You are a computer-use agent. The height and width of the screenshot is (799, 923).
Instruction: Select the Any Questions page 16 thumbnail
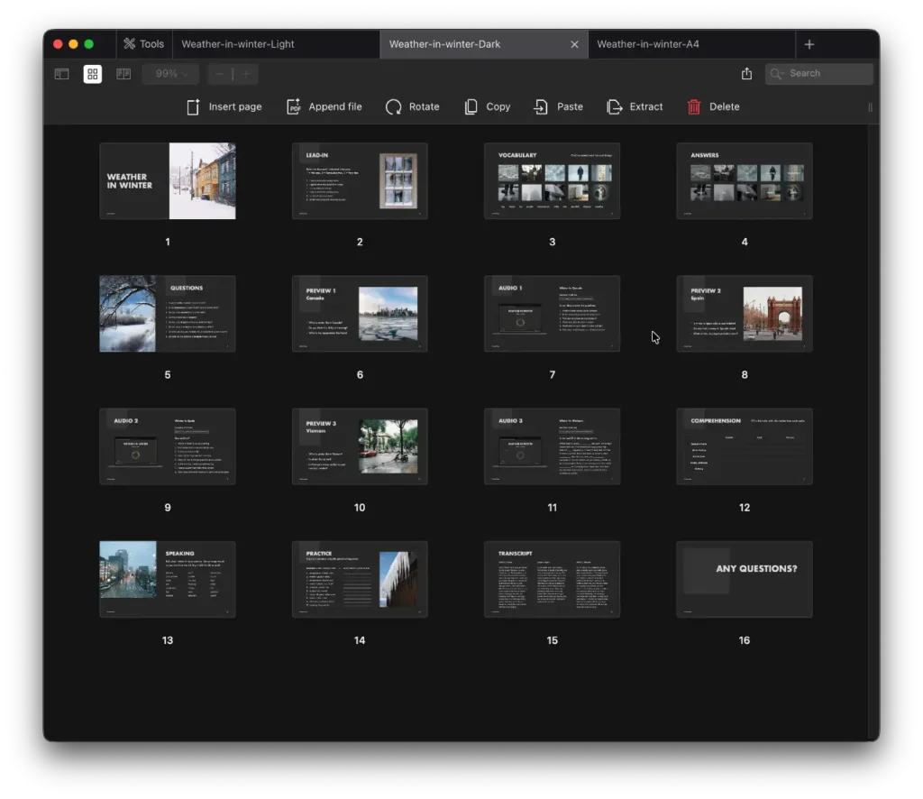click(x=744, y=579)
